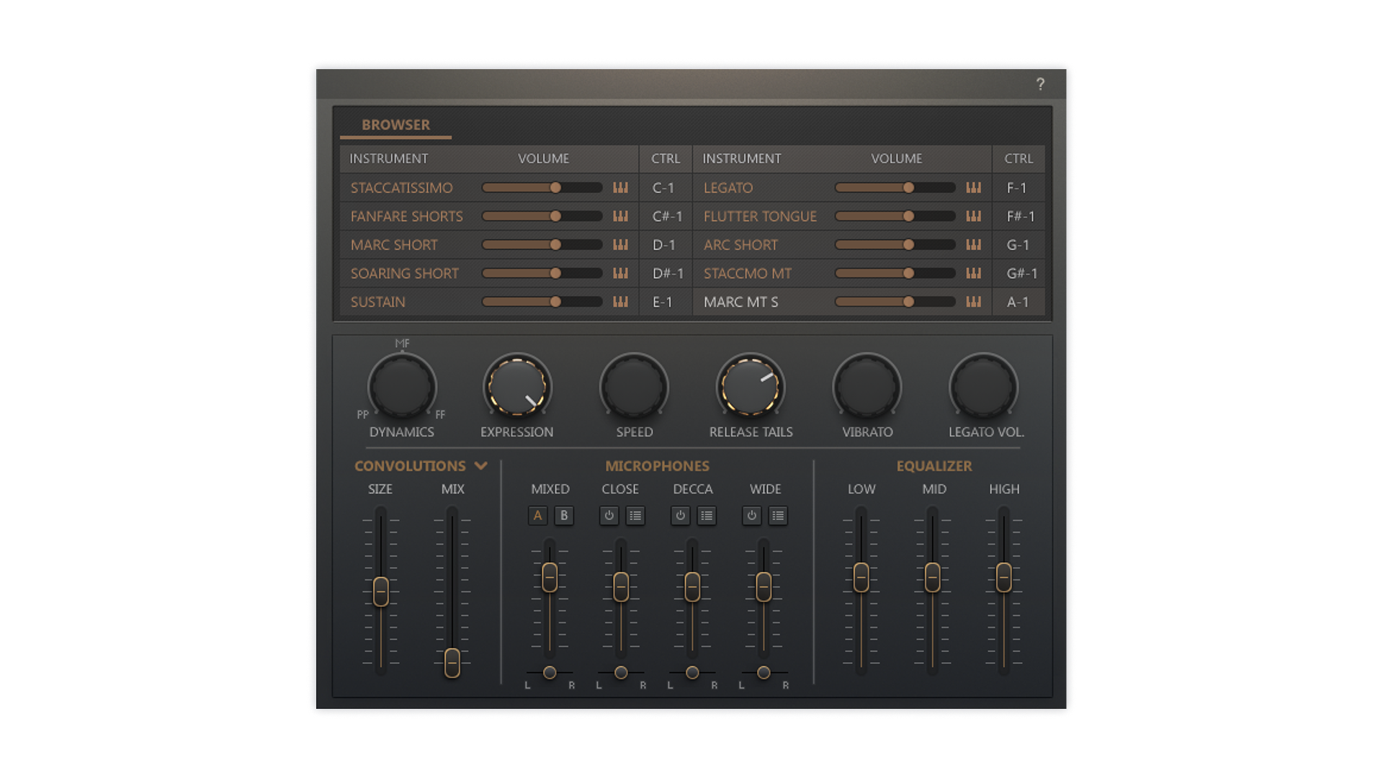
Task: Expand the CONVOLUTIONS dropdown chevron
Action: pos(481,466)
